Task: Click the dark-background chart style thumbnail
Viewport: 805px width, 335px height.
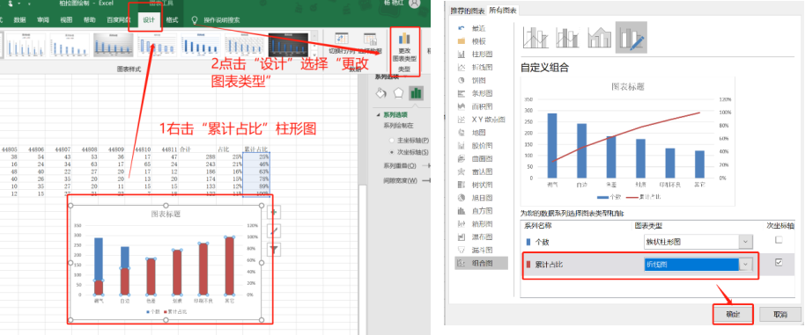Action: [288, 45]
